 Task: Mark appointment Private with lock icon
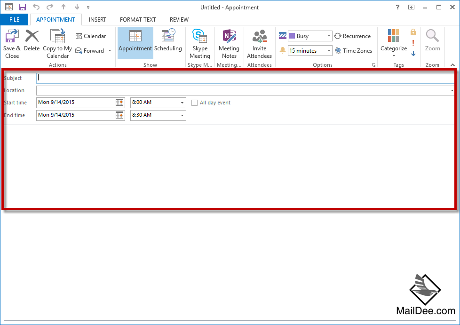[413, 32]
